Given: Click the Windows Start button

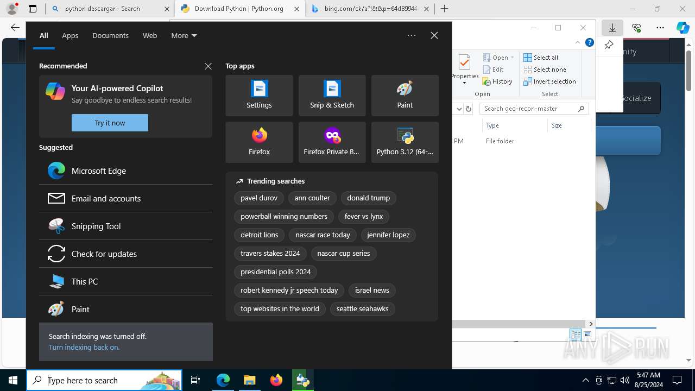Looking at the screenshot, I should click(13, 380).
